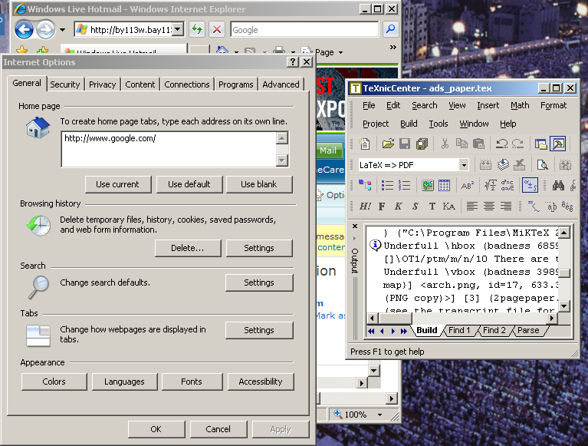Open Settings for Search defaults

point(259,282)
